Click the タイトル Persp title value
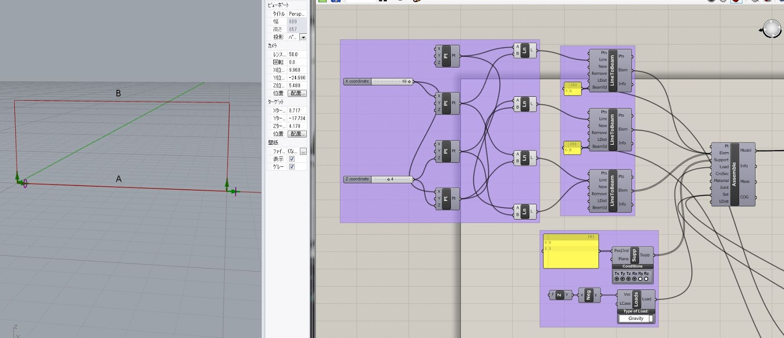Screen dimensions: 784x338 297,14
